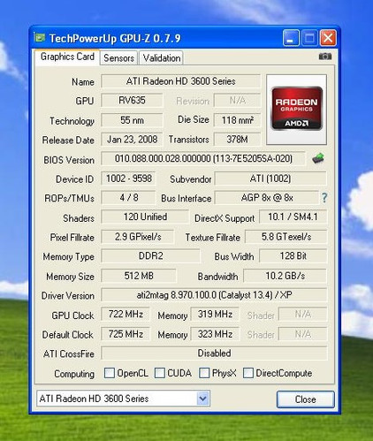Screen dimensions: 373x441
Task: Click the DirectX Support 10.1 / SM4.1
Action: 293,217
